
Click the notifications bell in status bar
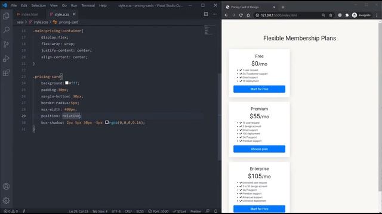point(215,212)
